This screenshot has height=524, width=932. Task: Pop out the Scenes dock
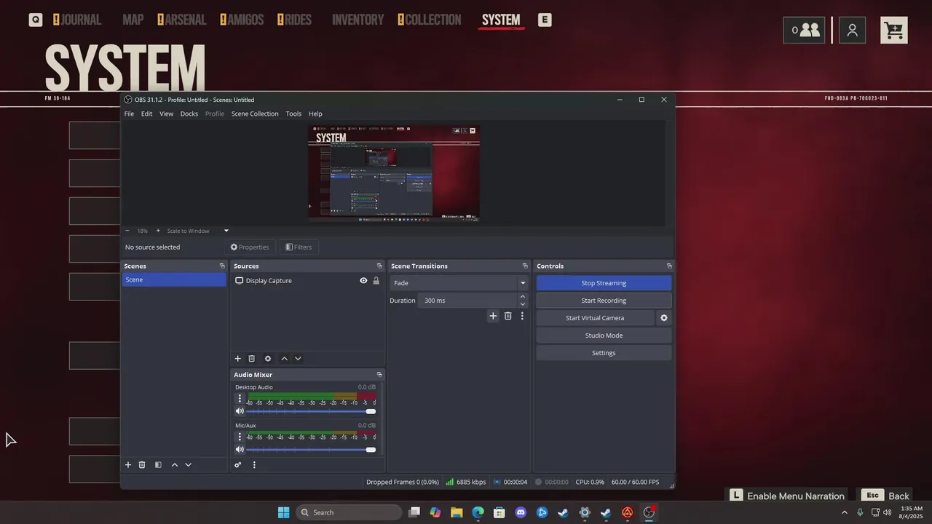tap(222, 266)
